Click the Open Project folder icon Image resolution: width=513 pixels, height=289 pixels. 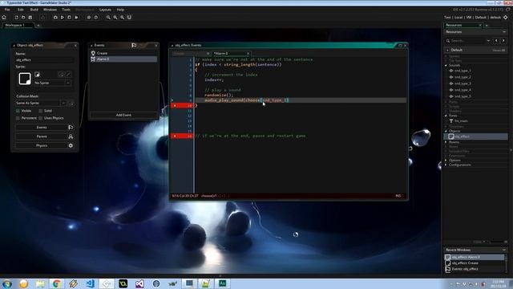(x=23, y=17)
